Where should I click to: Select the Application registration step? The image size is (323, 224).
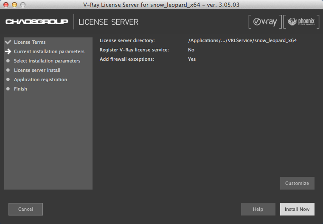click(x=40, y=79)
